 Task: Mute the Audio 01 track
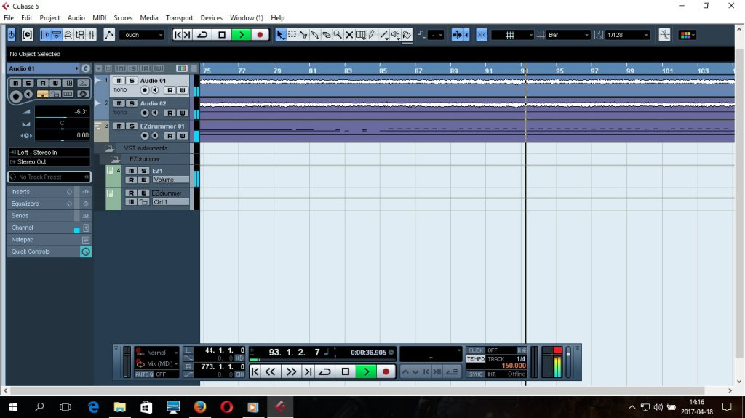pos(119,80)
